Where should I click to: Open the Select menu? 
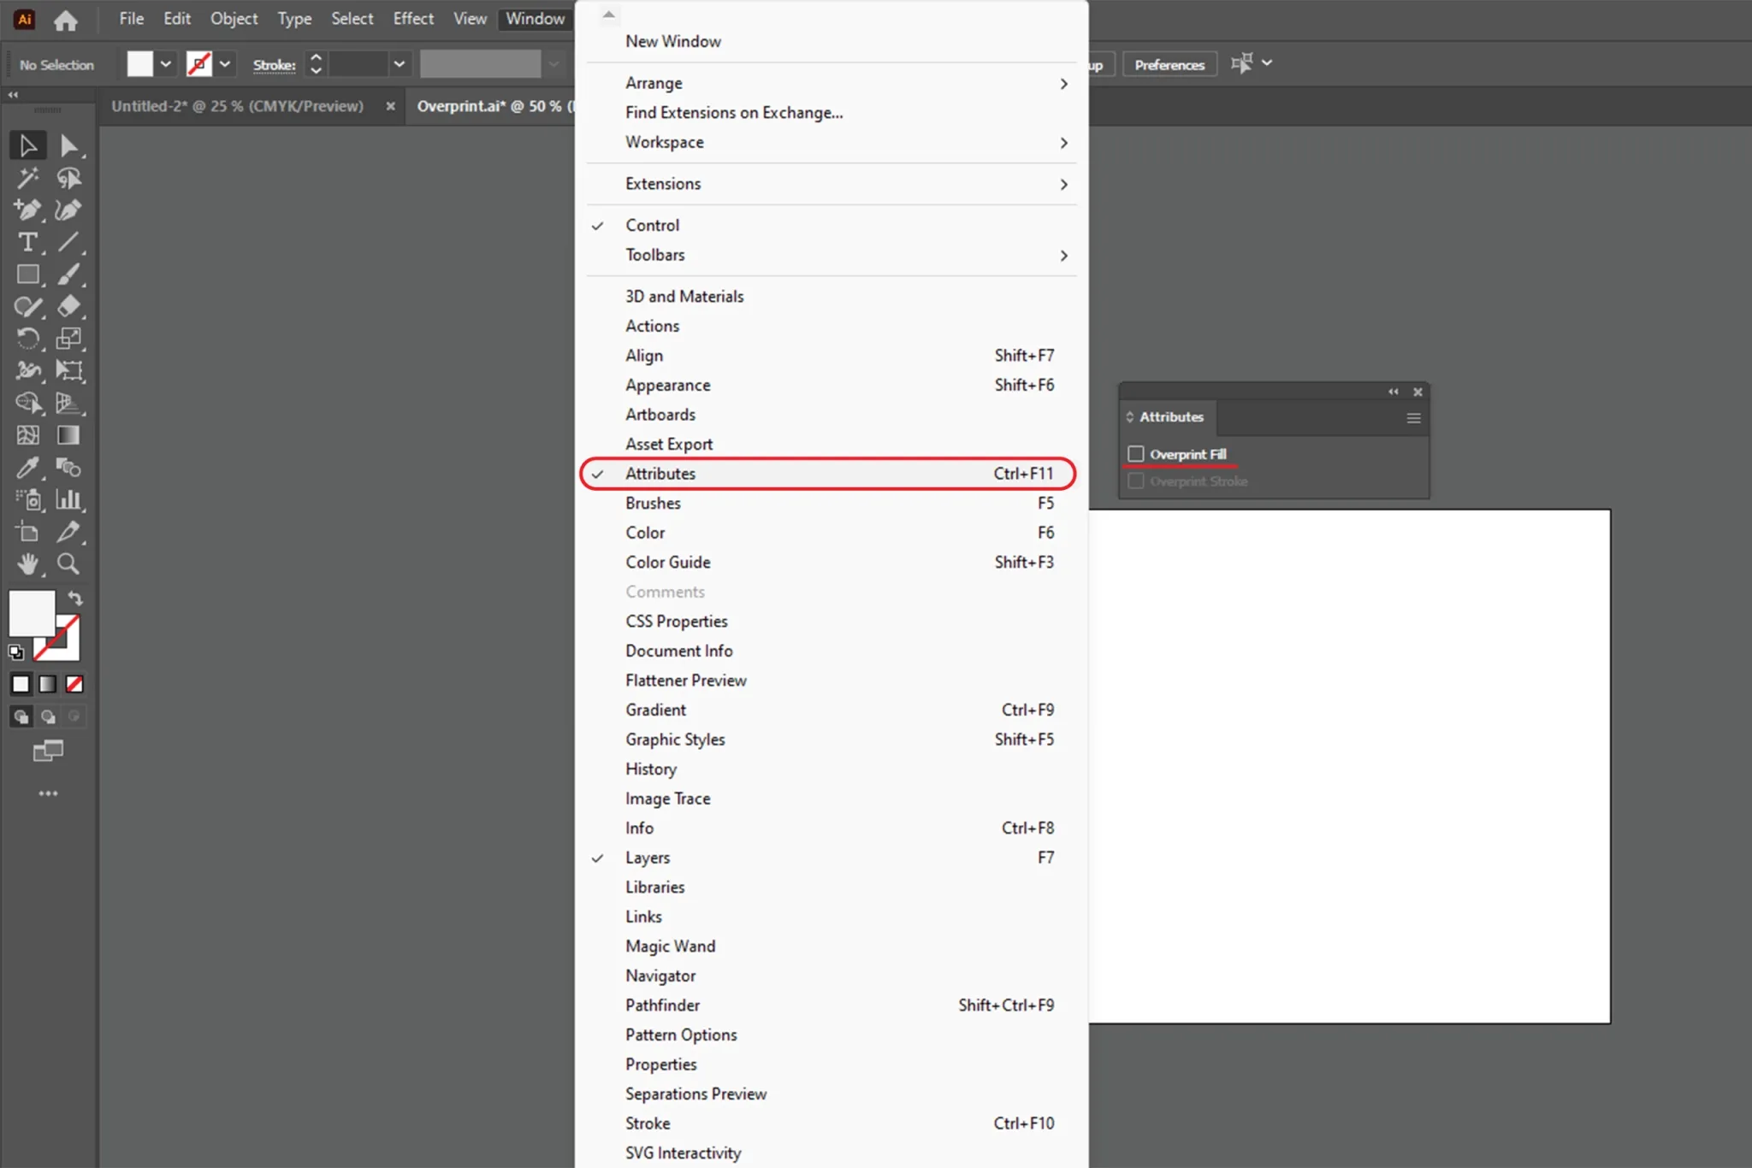(352, 18)
